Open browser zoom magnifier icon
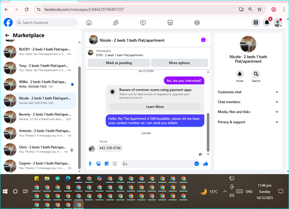289x209 pixels. pyautogui.click(x=250, y=9)
